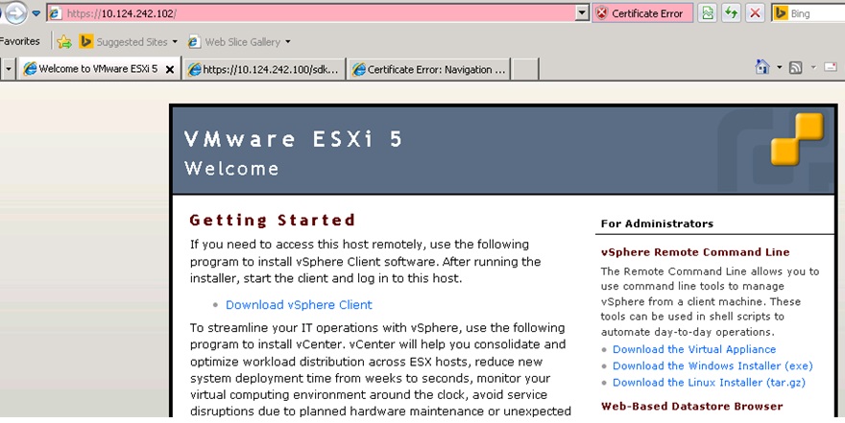Viewport: 845px width, 423px height.
Task: Click the Home icon in the command bar
Action: 762,67
